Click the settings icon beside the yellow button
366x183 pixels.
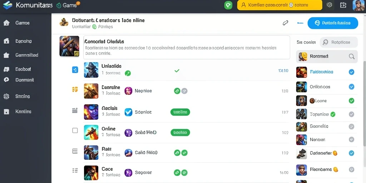329,5
